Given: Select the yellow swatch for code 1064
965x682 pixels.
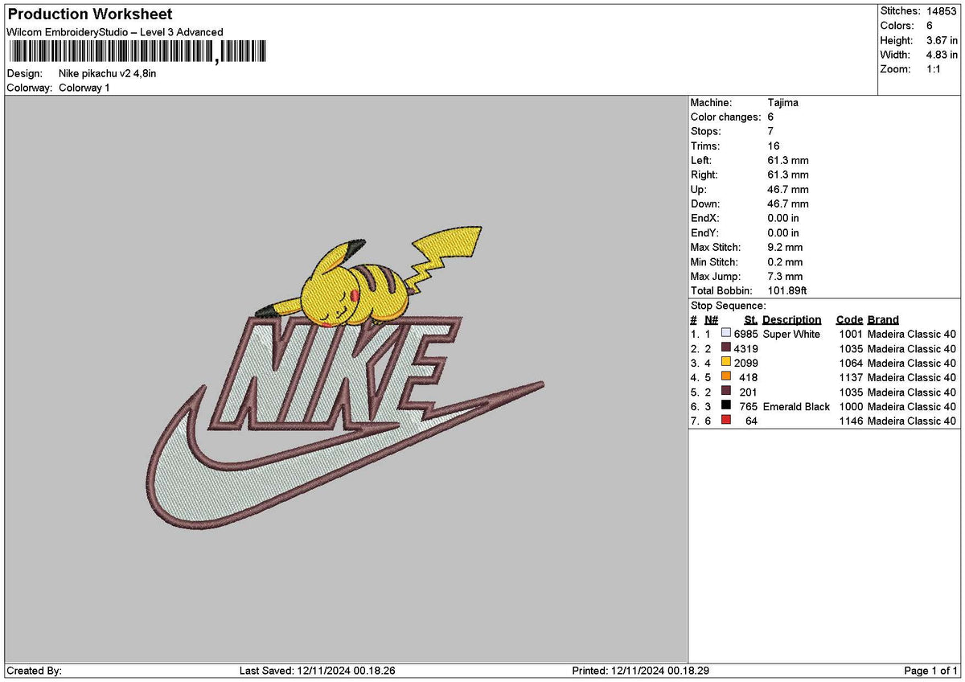Looking at the screenshot, I should [725, 363].
